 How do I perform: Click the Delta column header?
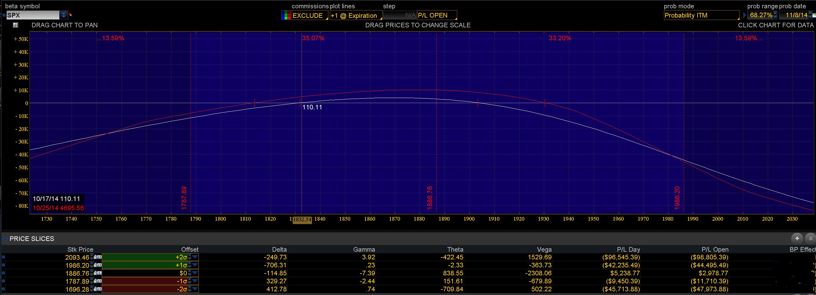point(279,250)
